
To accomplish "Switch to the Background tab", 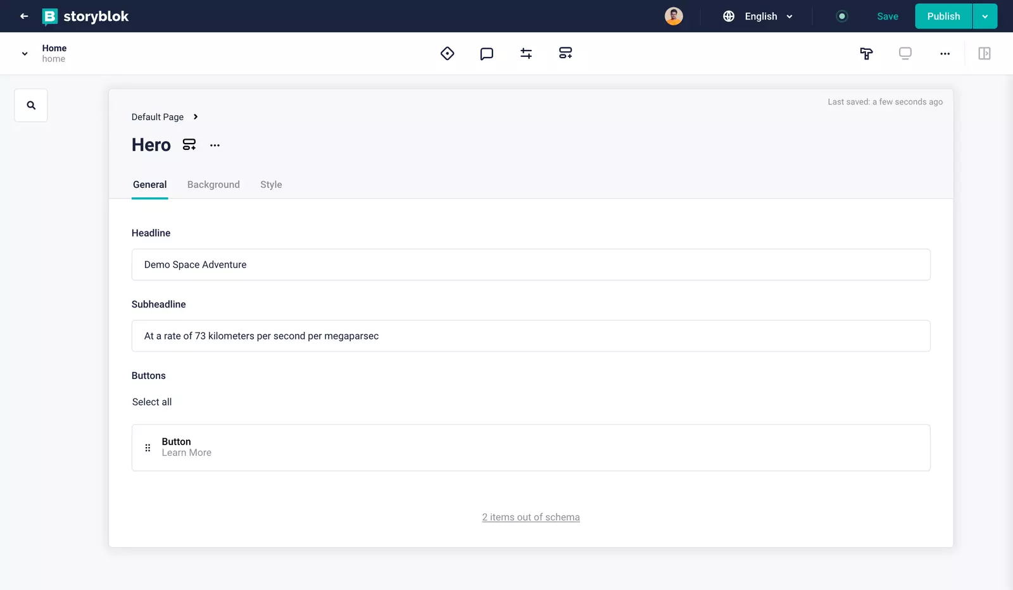I will [x=213, y=185].
